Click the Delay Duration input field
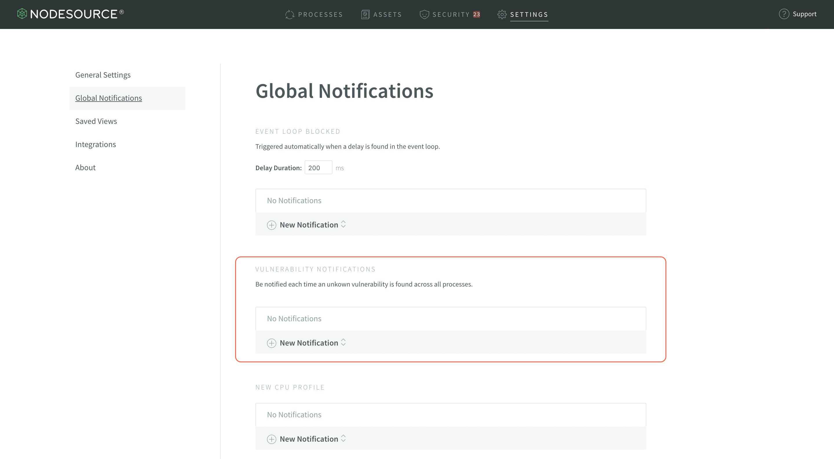The height and width of the screenshot is (459, 834). point(318,168)
